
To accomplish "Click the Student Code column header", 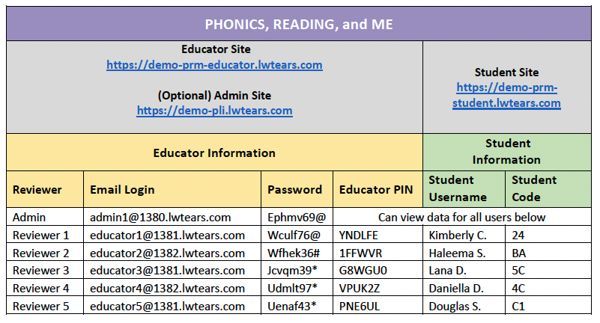I will tap(534, 188).
